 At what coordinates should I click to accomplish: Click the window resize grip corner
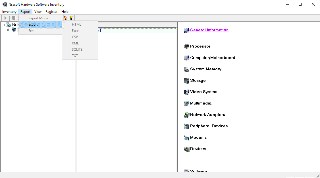[317, 175]
